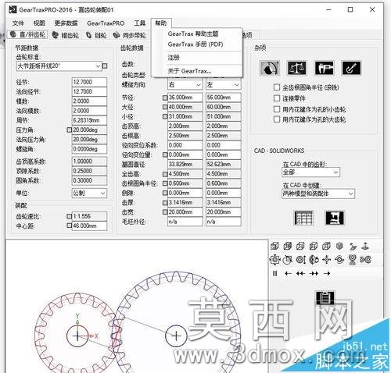
Task: Switch to the 锥齿轮 tab
Action: pos(66,35)
